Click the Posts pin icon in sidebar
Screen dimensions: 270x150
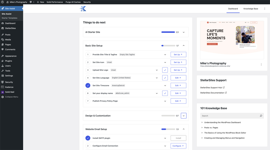point(3,35)
